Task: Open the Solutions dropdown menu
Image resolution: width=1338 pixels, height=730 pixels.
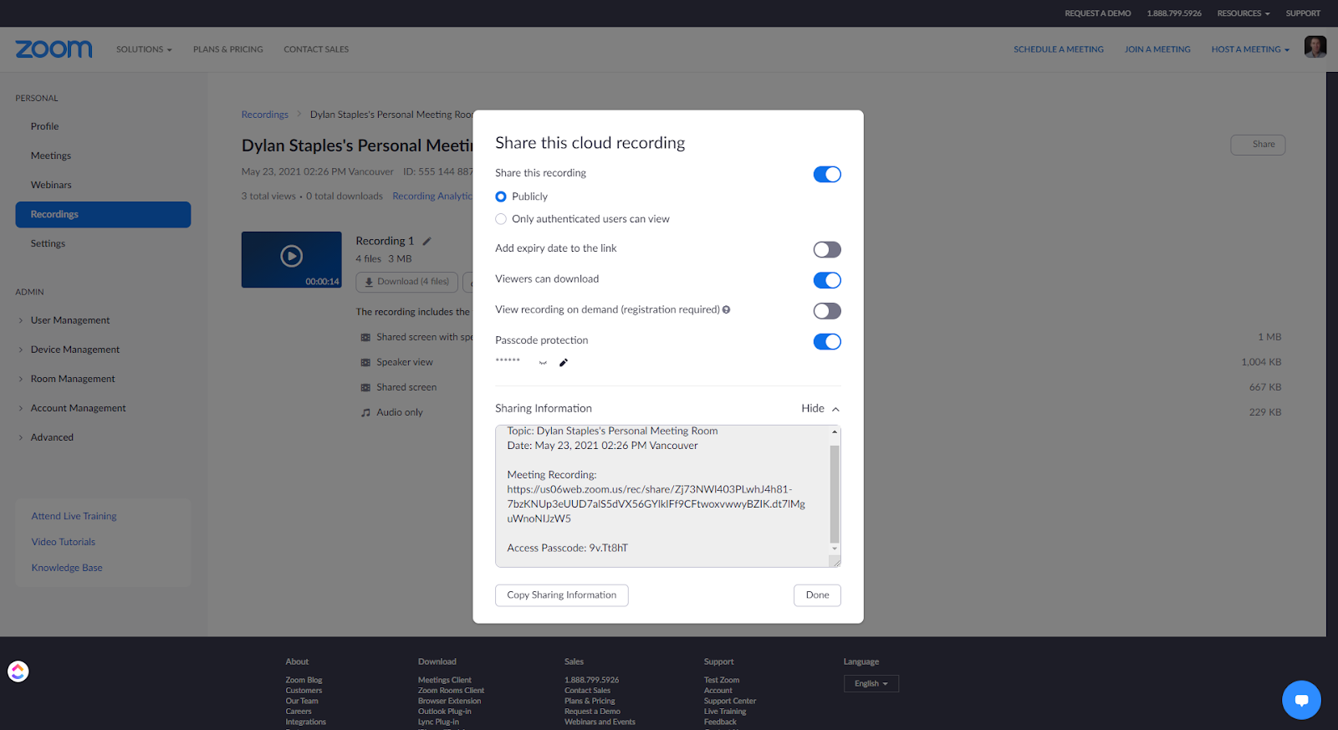Action: click(x=144, y=49)
